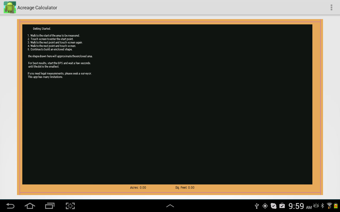The height and width of the screenshot is (212, 340).
Task: Tap the shopping bag notification icon
Action: click(282, 206)
